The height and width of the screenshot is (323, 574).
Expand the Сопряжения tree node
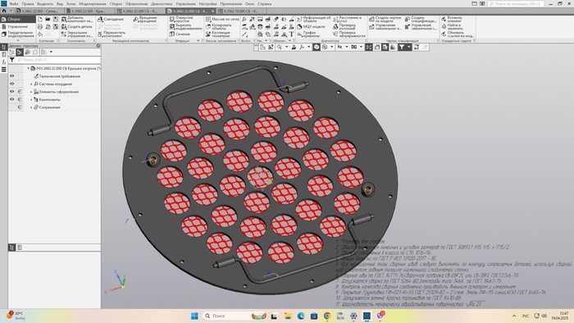[31, 107]
